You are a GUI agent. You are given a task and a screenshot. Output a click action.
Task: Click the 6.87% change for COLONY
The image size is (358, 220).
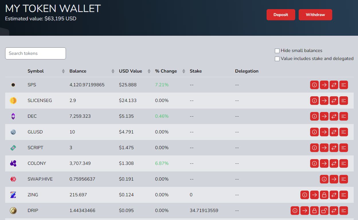pyautogui.click(x=162, y=163)
